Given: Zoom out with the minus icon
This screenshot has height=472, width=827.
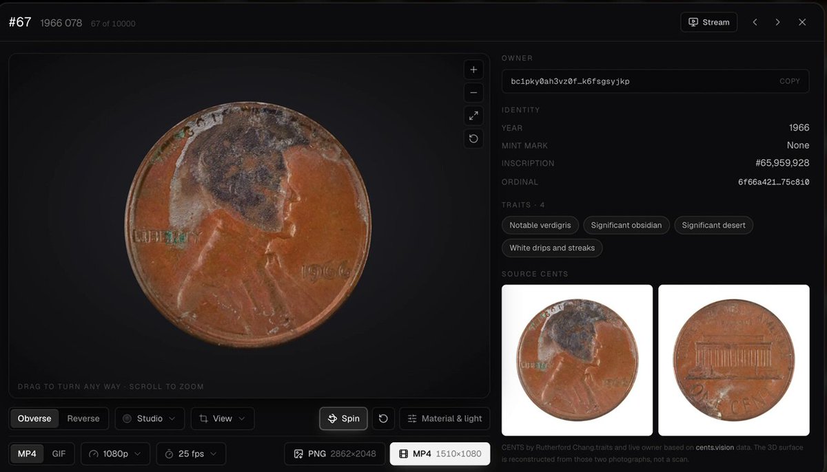Looking at the screenshot, I should coord(473,92).
